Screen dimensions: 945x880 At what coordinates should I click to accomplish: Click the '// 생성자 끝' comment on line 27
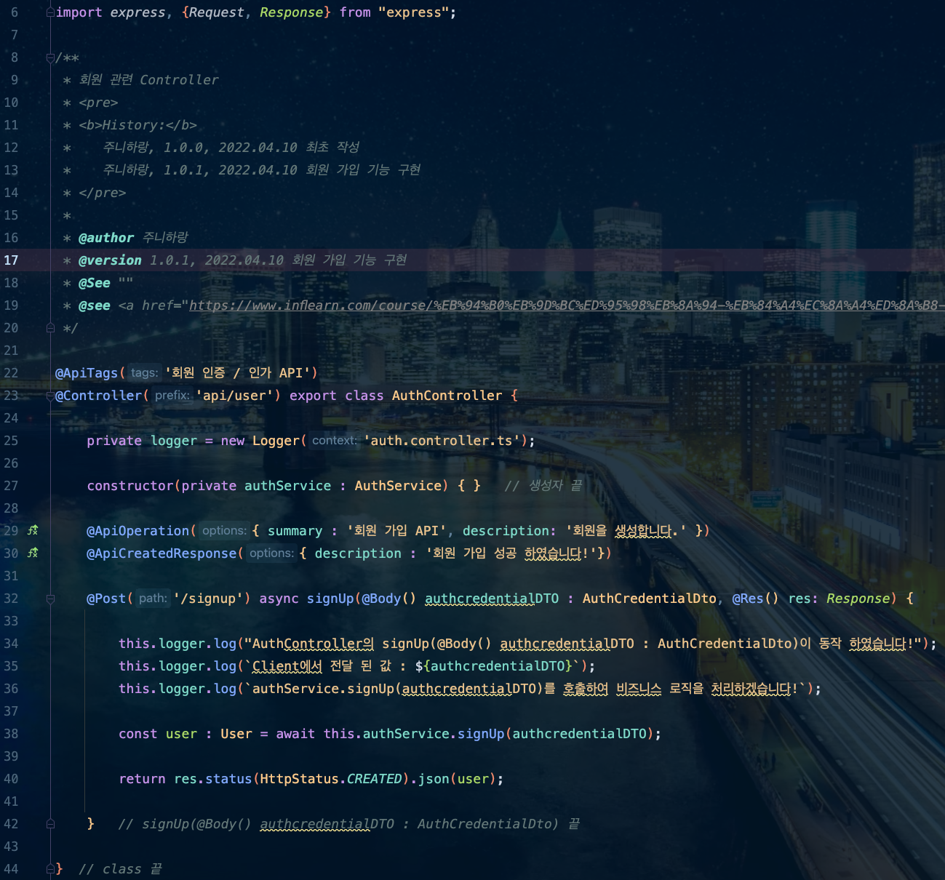pos(543,486)
